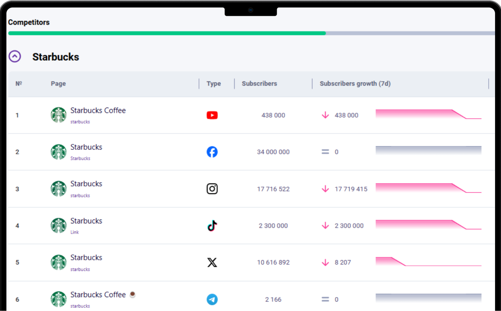Click the X row growth sparkline chart
Viewport: 501px width, 311px height.
pos(429,261)
